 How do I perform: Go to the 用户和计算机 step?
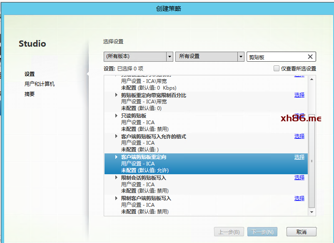coord(40,84)
